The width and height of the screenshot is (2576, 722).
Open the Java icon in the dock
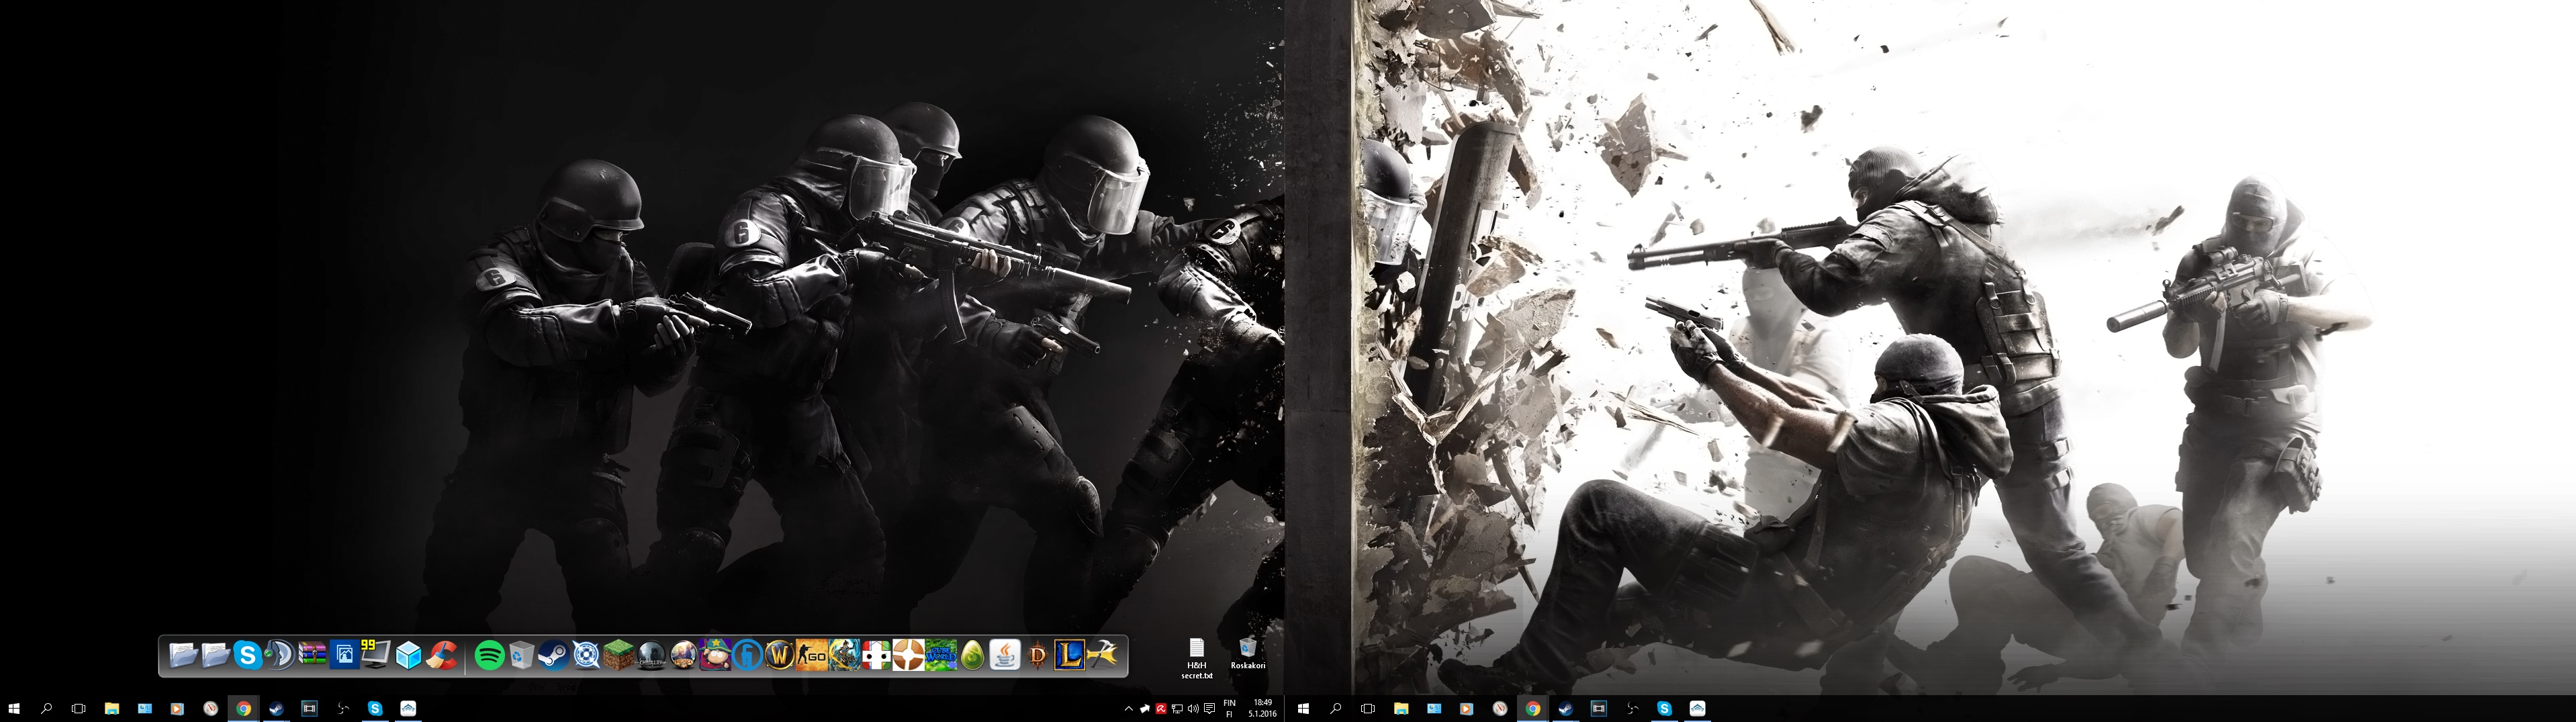click(x=1005, y=656)
